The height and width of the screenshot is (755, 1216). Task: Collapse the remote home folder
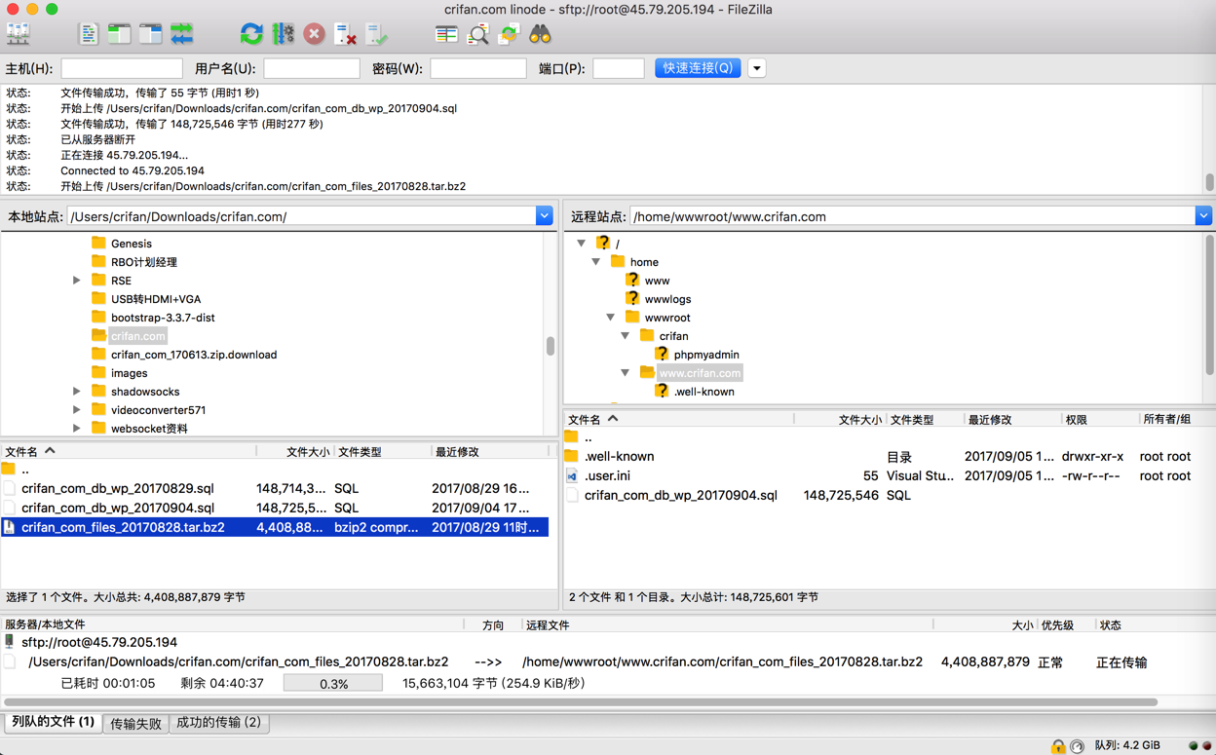click(596, 262)
